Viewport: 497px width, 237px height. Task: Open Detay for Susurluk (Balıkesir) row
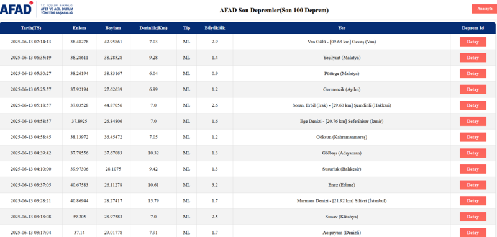tap(473, 169)
